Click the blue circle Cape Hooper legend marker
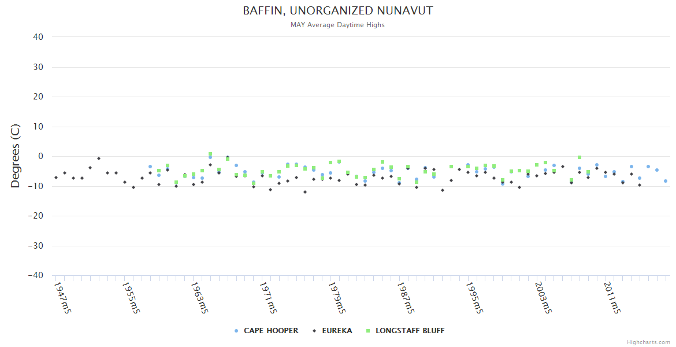This screenshot has height=347, width=676. coord(236,331)
